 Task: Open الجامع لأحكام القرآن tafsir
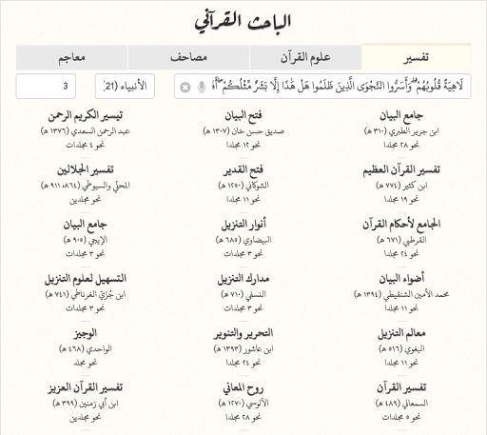coord(401,225)
